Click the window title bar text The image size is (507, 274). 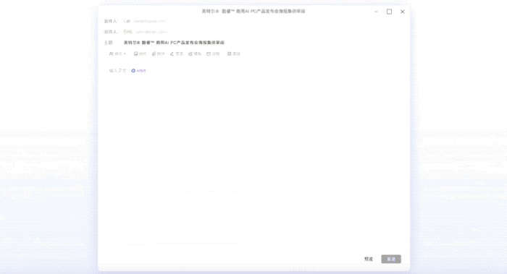coord(253,12)
